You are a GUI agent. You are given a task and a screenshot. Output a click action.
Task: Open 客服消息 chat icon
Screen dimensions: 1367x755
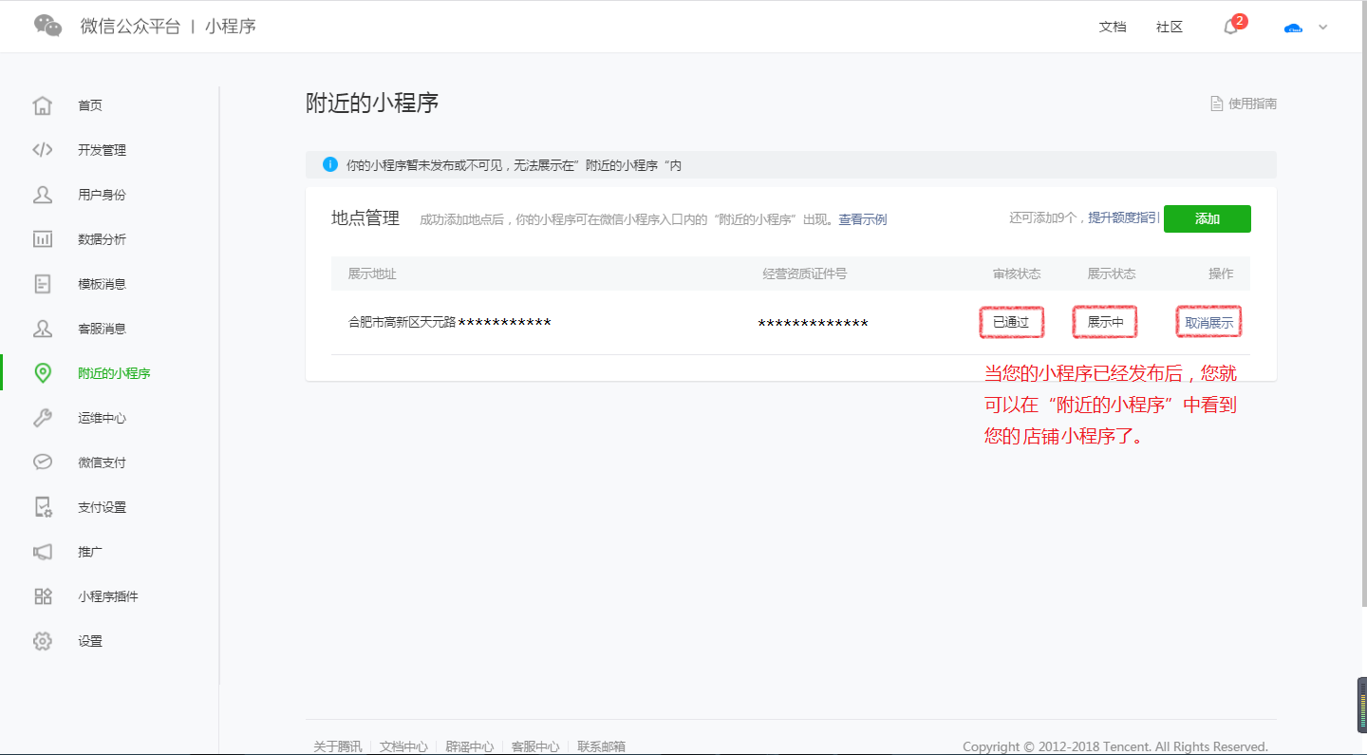(43, 328)
